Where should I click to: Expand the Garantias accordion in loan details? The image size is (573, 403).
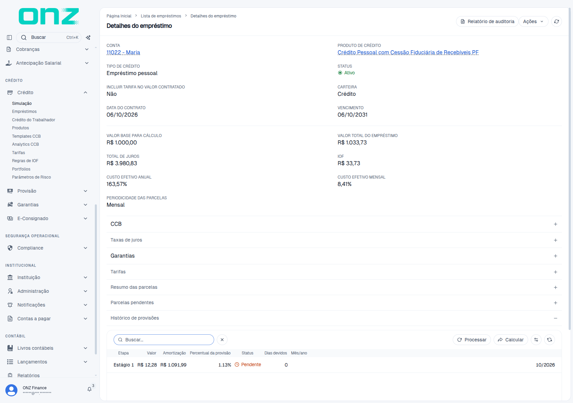click(x=334, y=256)
